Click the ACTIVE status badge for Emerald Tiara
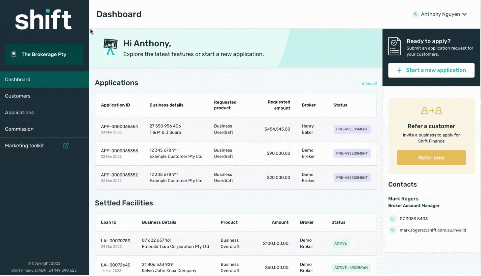This screenshot has width=481, height=276. pos(340,244)
